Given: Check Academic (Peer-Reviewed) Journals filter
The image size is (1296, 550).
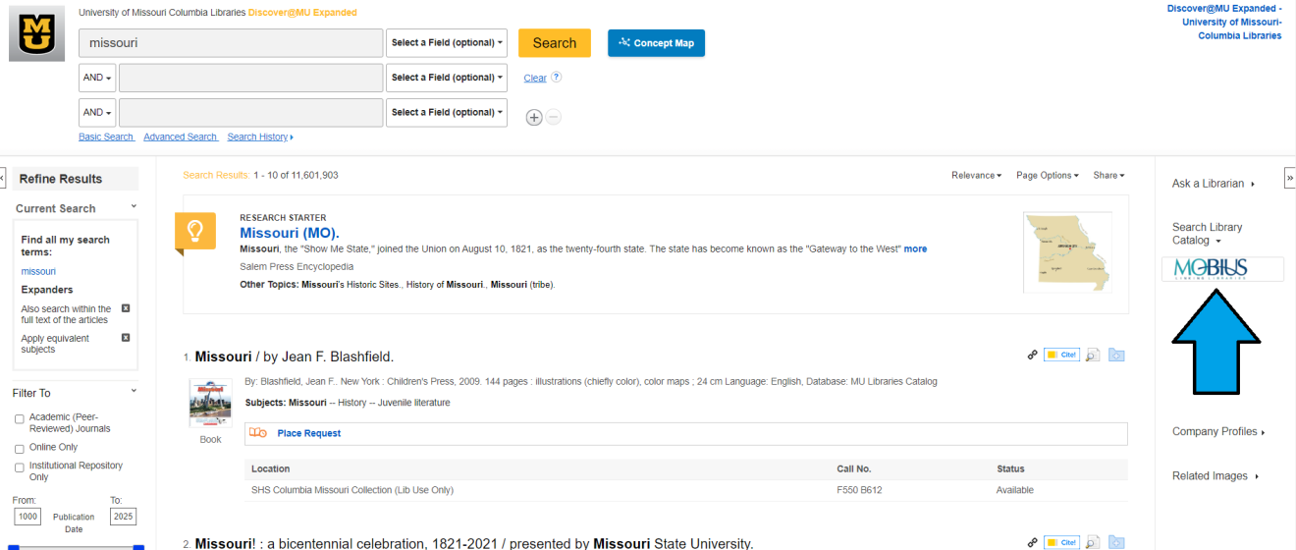Looking at the screenshot, I should [x=20, y=419].
